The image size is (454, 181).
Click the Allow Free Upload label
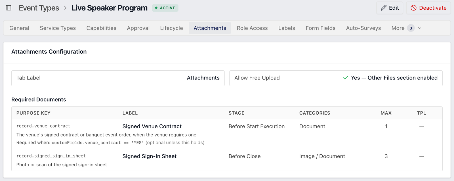(x=257, y=78)
